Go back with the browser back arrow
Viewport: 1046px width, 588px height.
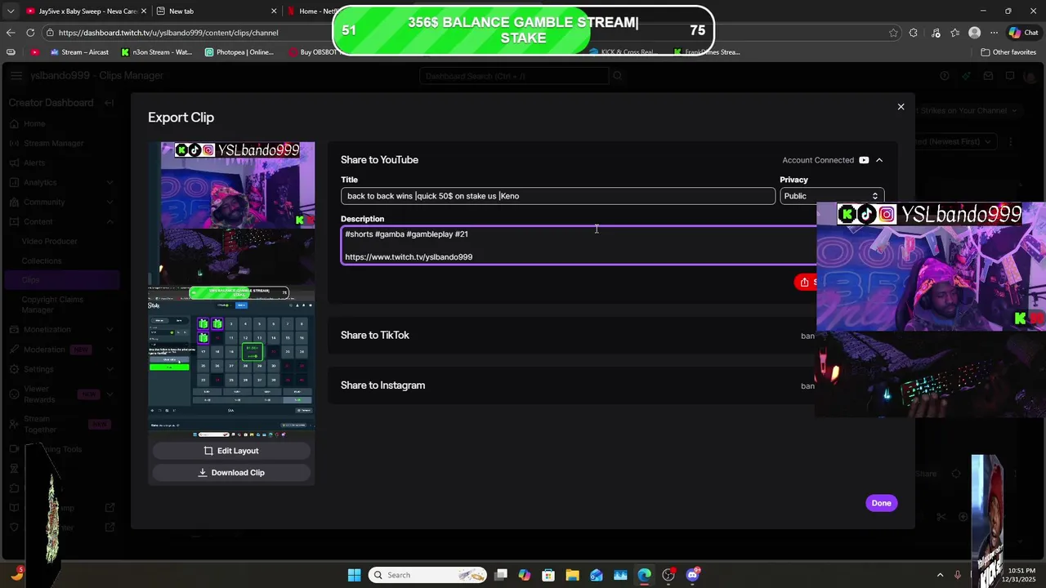tap(11, 33)
